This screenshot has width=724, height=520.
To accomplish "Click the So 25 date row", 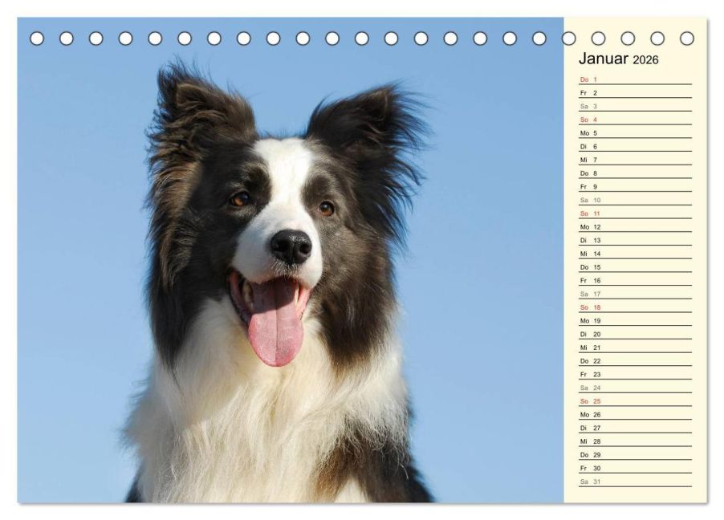I will (635, 401).
